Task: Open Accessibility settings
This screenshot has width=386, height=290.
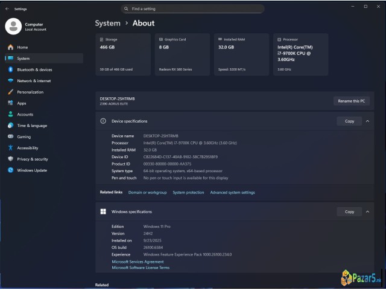Action: pyautogui.click(x=44, y=148)
